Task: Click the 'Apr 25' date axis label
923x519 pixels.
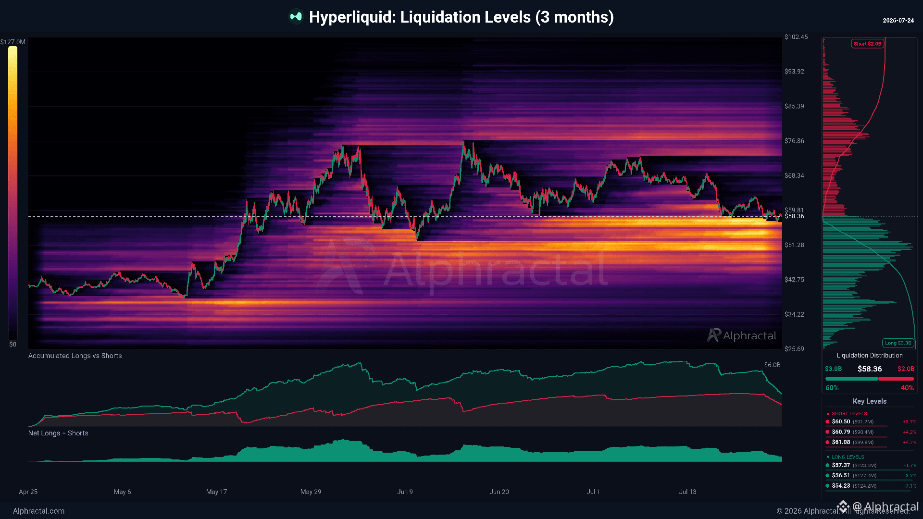Action: click(x=28, y=492)
